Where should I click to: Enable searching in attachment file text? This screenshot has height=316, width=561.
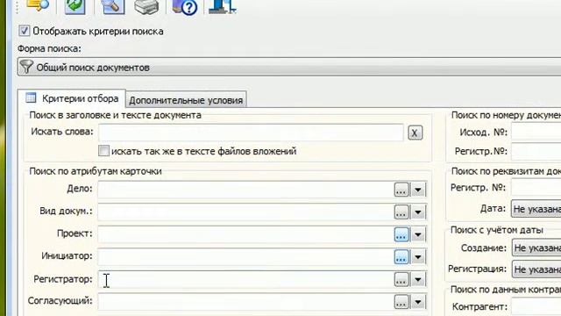(x=103, y=150)
